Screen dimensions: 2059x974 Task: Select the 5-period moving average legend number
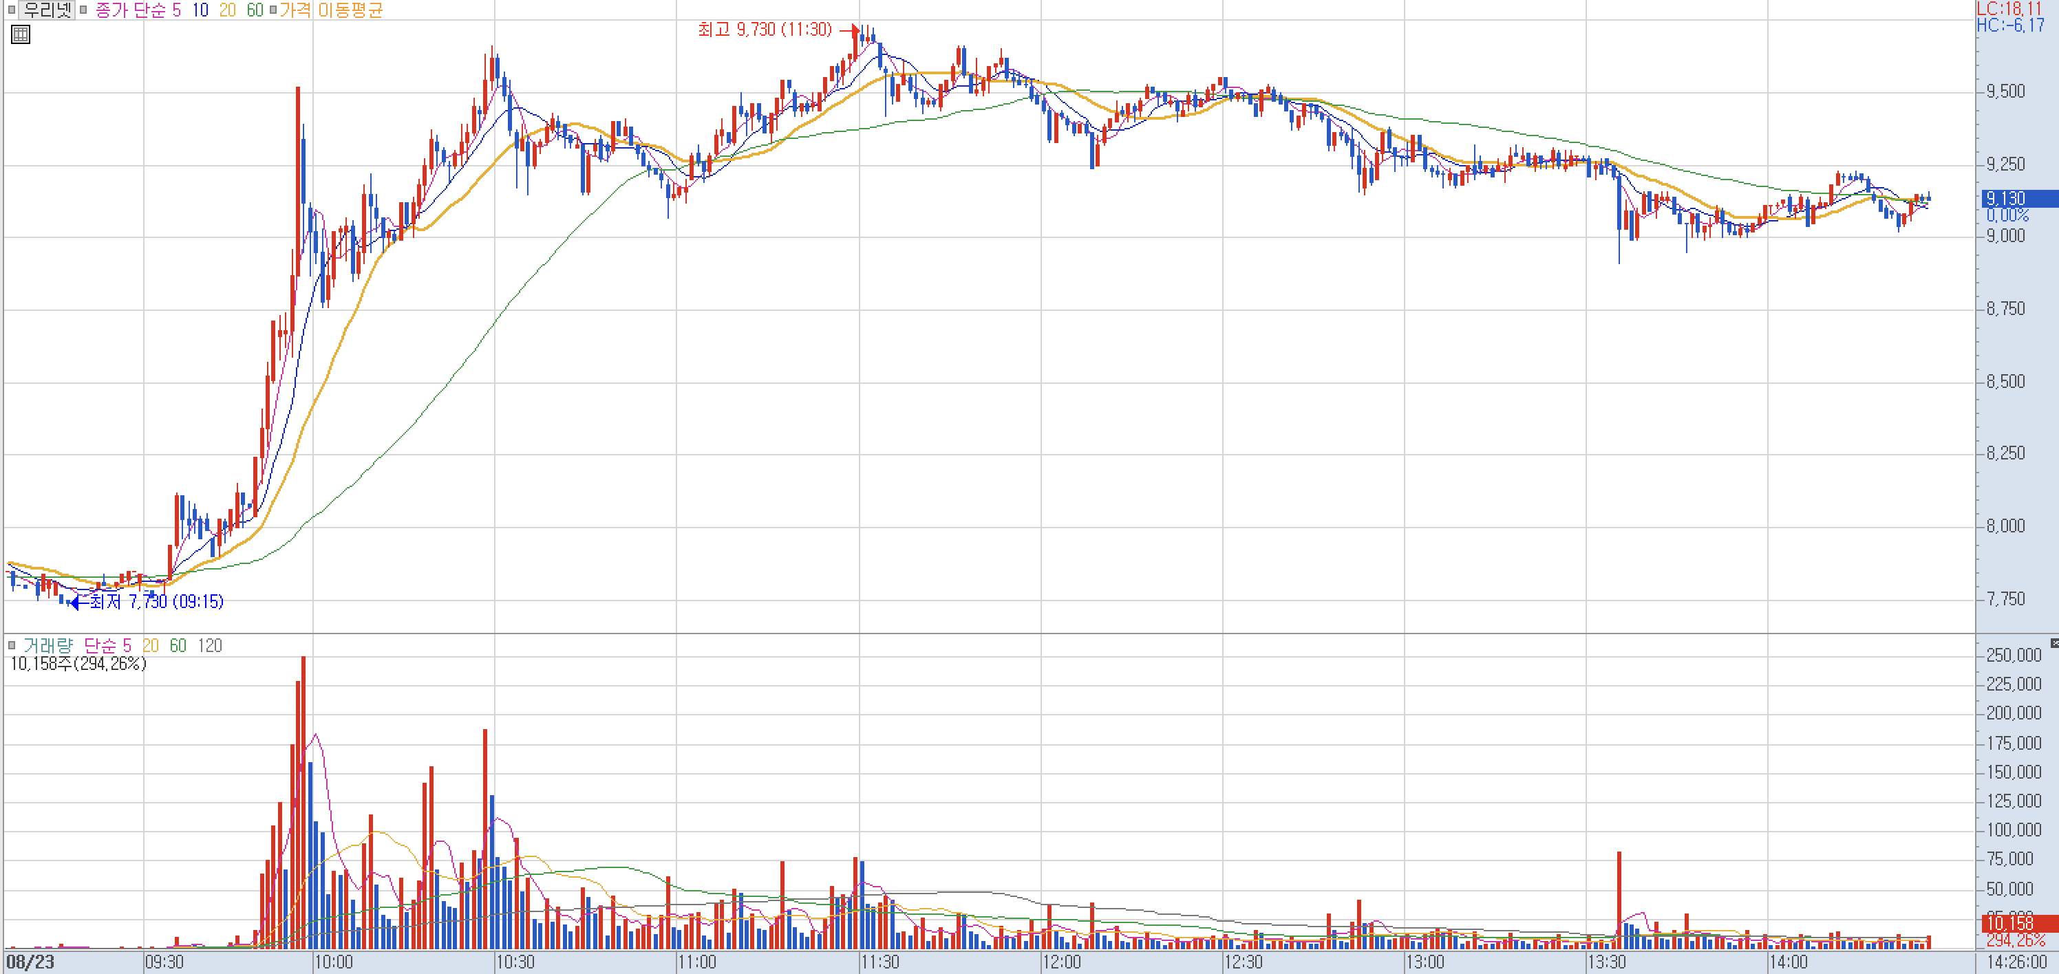[177, 10]
